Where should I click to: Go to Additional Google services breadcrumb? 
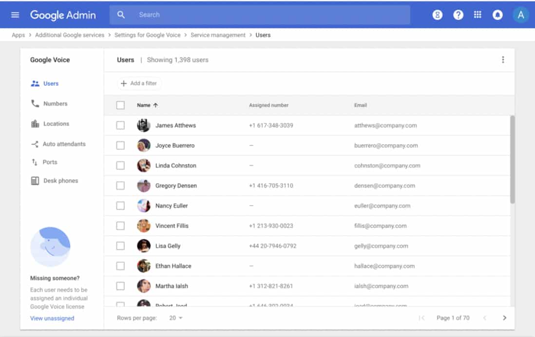point(70,35)
